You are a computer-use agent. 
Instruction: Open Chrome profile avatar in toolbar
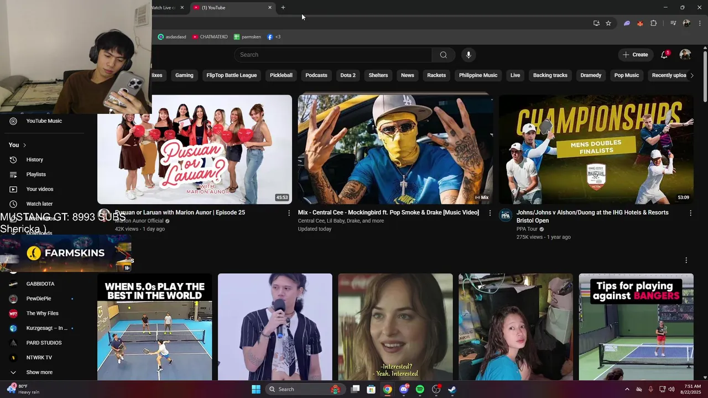coord(686,23)
